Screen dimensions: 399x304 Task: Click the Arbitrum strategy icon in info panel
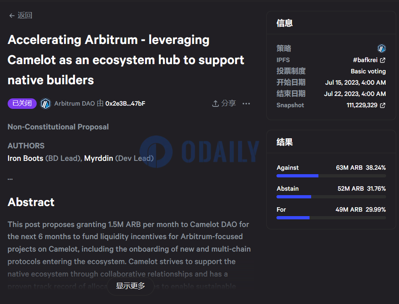click(x=381, y=49)
